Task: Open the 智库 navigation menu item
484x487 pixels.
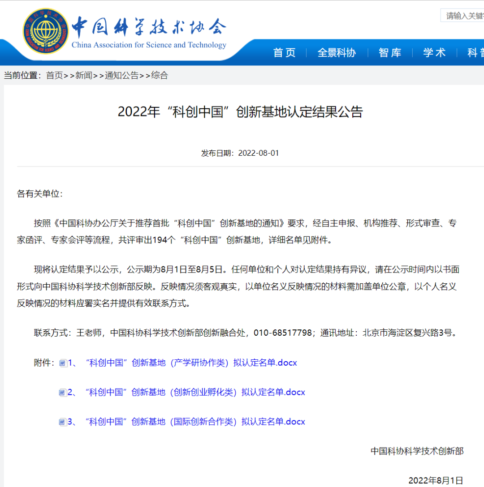Action: point(390,52)
